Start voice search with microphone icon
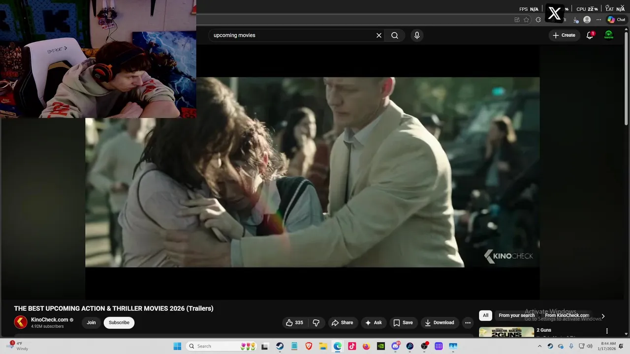The width and height of the screenshot is (630, 354). click(417, 35)
